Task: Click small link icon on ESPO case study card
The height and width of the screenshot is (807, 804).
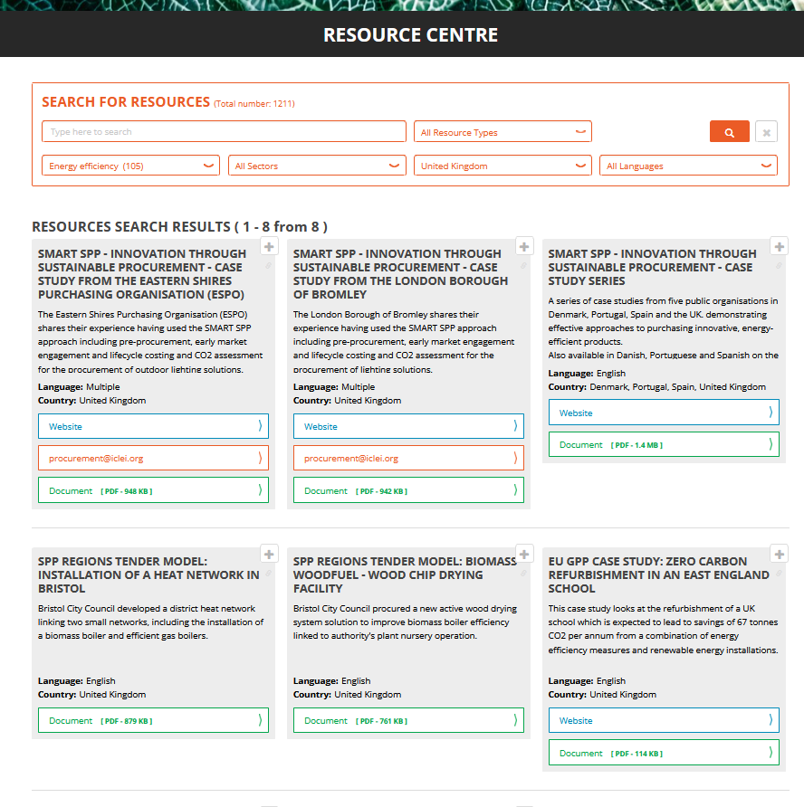Action: pyautogui.click(x=268, y=266)
